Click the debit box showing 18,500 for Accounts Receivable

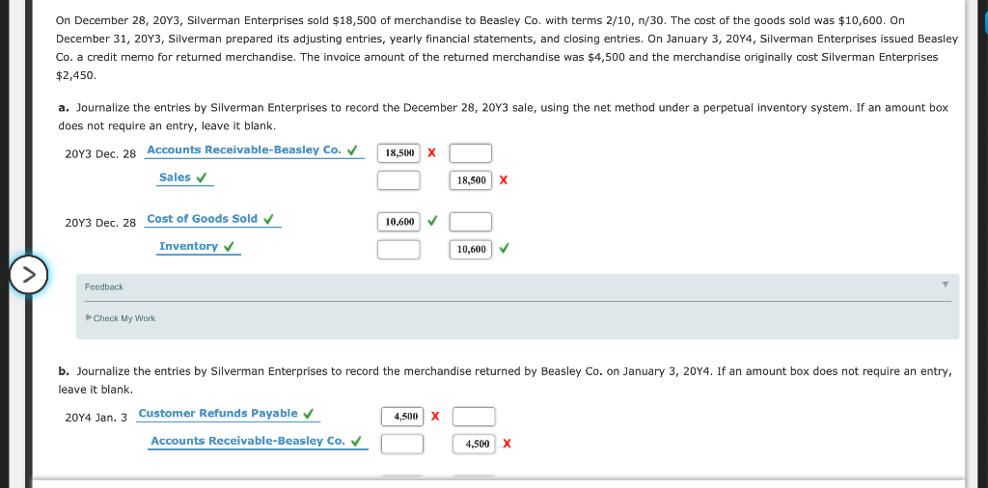pos(398,153)
